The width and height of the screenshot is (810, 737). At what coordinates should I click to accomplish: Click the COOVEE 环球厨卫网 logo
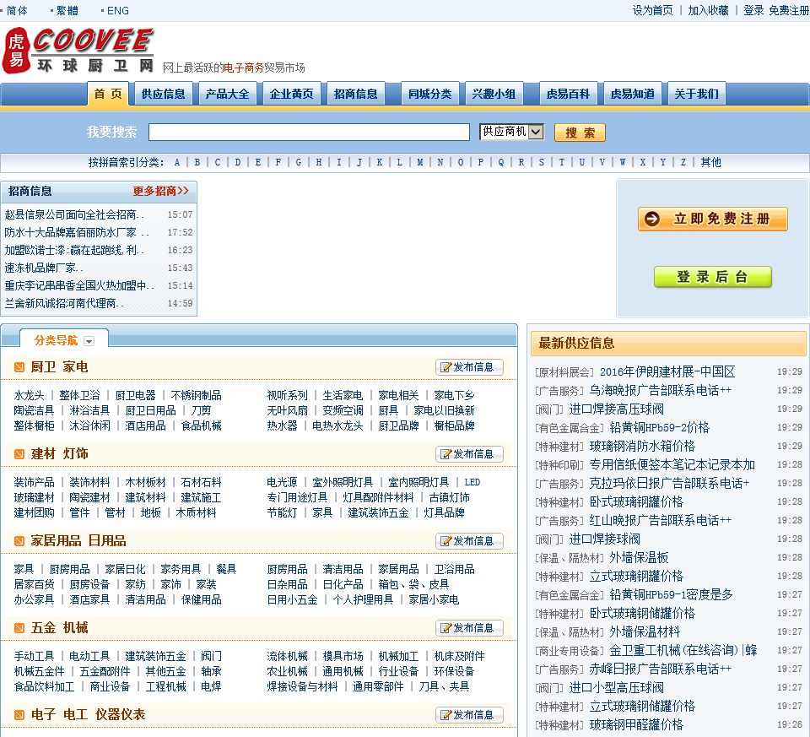pos(78,50)
